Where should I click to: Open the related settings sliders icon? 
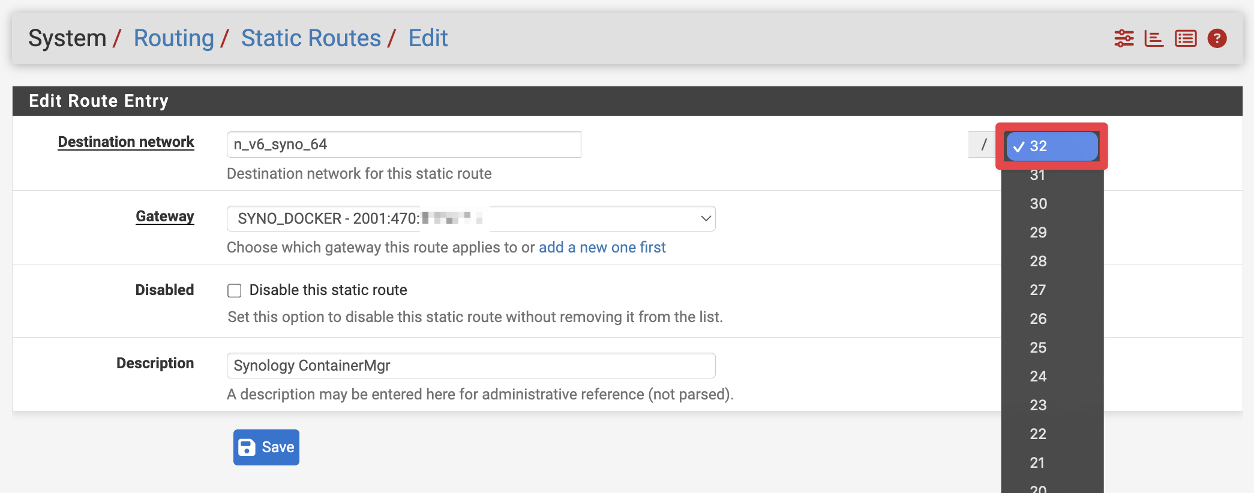1124,38
